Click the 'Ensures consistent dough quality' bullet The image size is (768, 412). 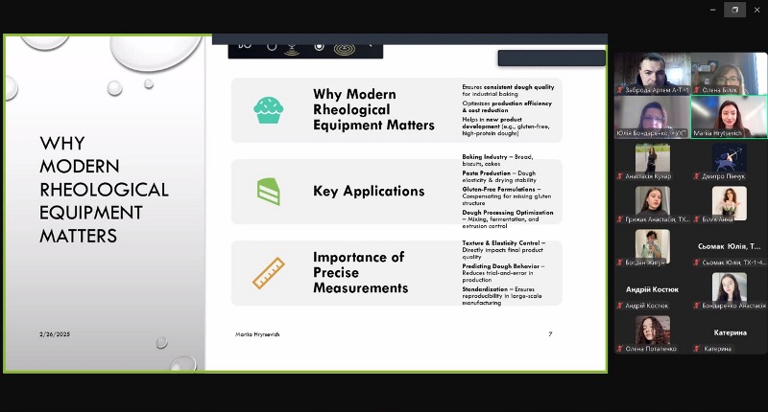508,90
